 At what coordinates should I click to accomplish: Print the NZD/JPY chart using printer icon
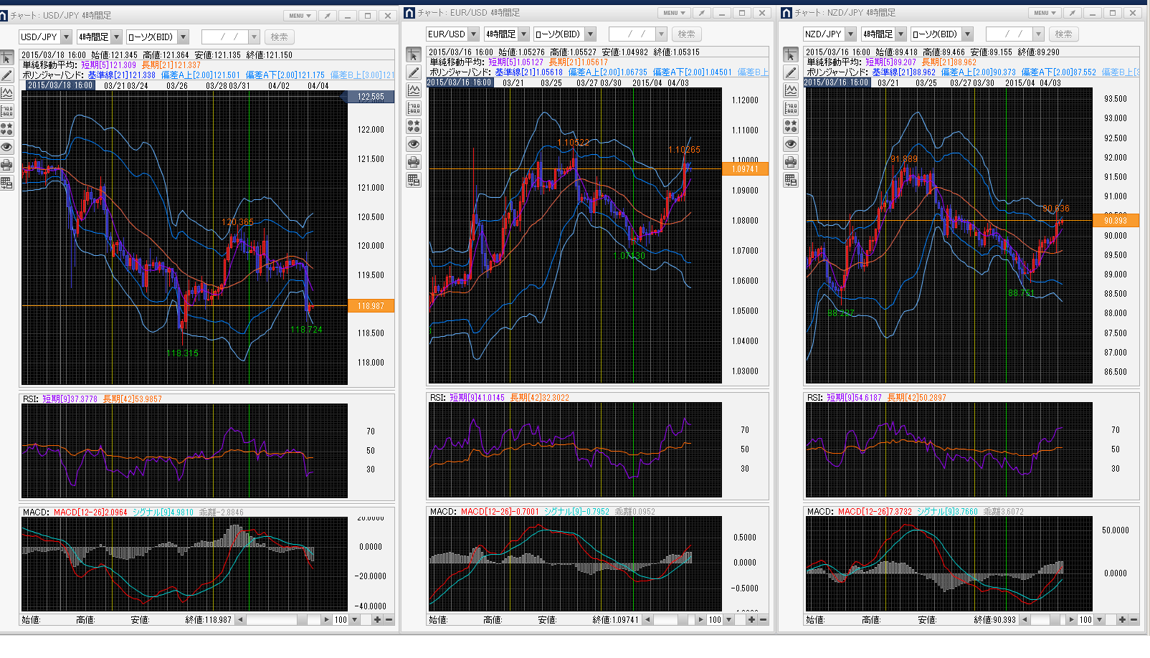[791, 162]
